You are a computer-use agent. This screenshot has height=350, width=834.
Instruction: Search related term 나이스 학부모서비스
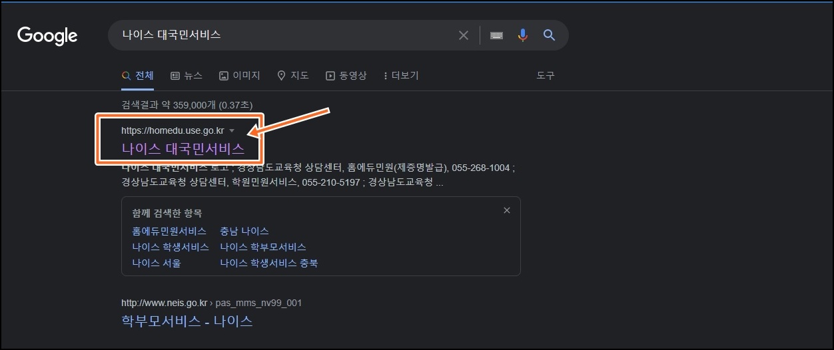[263, 247]
